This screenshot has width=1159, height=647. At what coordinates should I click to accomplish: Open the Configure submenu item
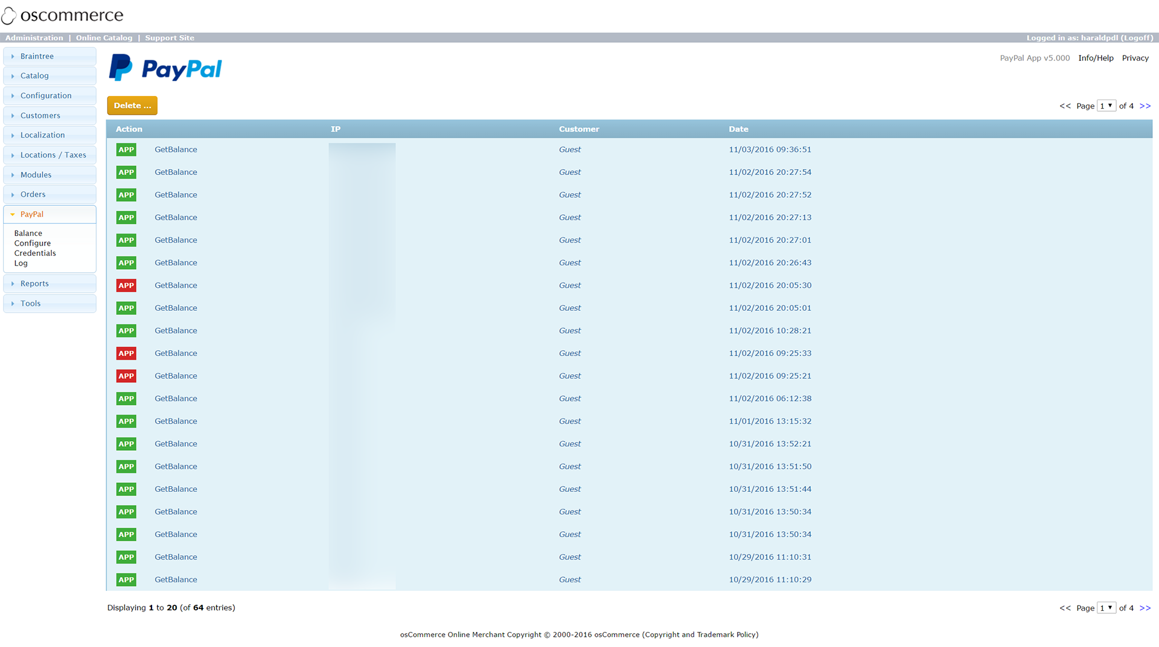[x=33, y=243]
